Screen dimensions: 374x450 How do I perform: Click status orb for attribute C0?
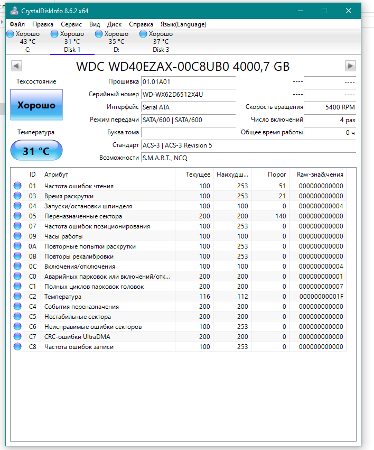click(17, 276)
